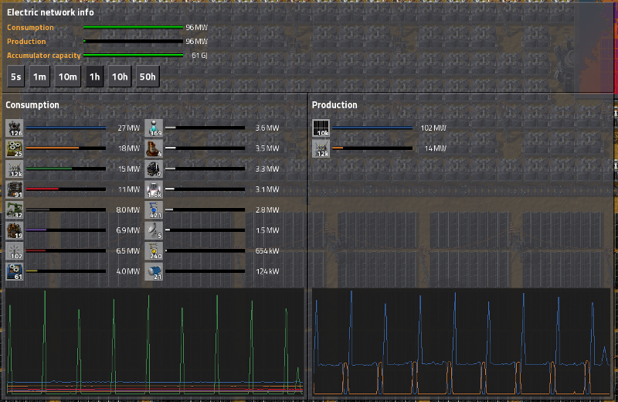
Task: Click the accumulator icon in the Production list
Action: pos(321,148)
